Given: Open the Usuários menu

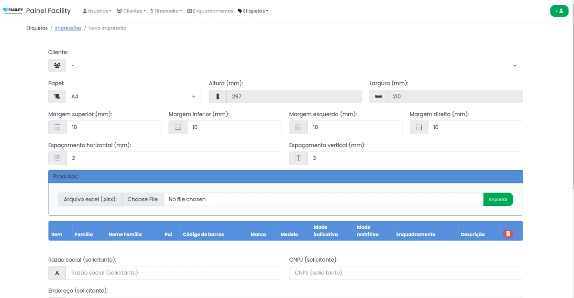Looking at the screenshot, I should tap(97, 11).
